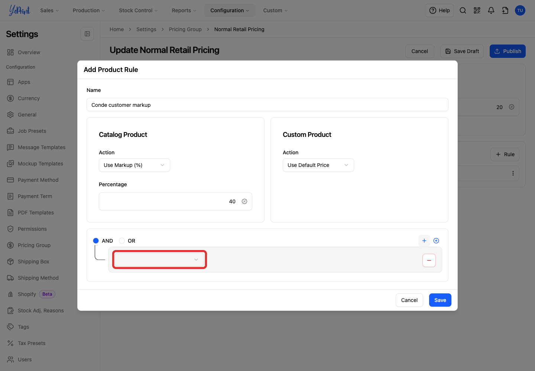
Task: Open notifications bell icon
Action: coord(491,10)
